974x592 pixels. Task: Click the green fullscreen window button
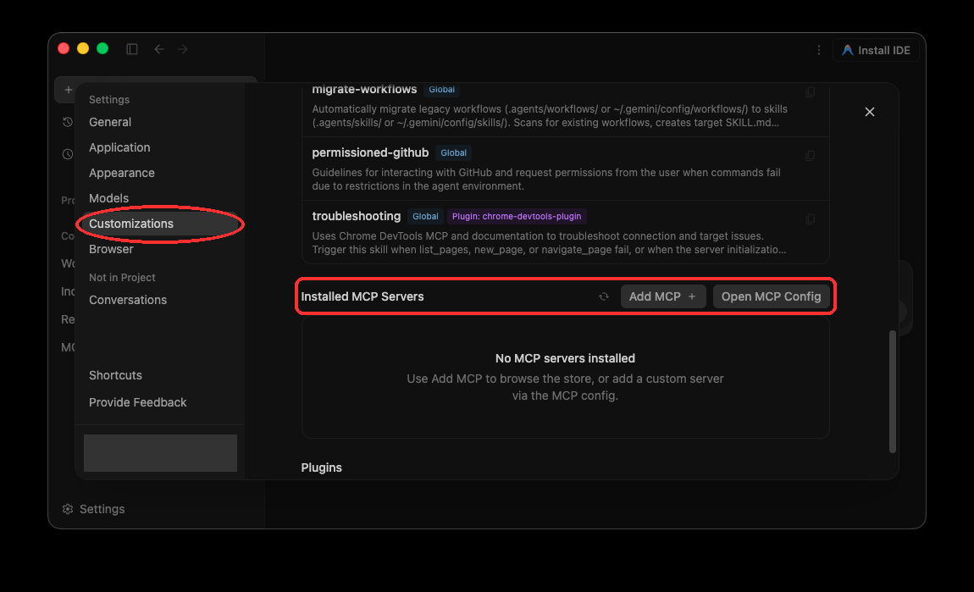[x=102, y=48]
